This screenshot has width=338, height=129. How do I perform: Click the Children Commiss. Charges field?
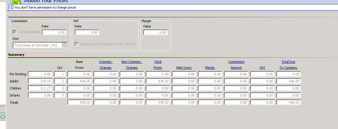pyautogui.click(x=106, y=88)
